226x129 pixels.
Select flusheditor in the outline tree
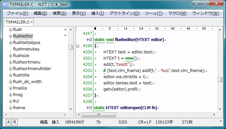pyautogui.click(x=23, y=36)
